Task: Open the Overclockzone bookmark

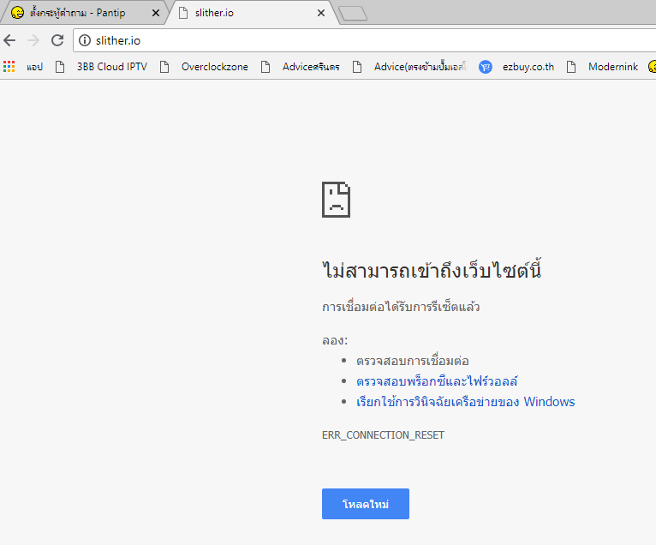Action: point(204,67)
